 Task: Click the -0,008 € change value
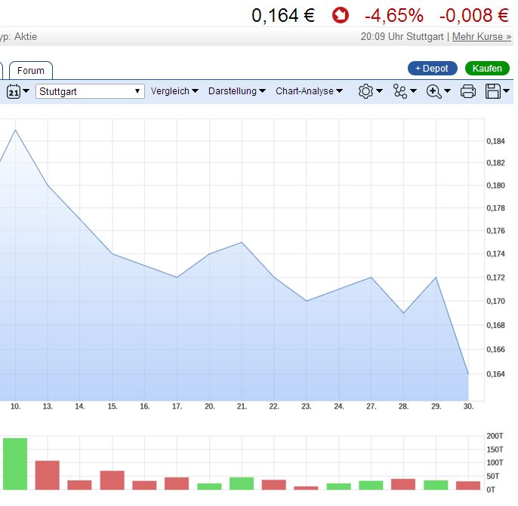(474, 16)
